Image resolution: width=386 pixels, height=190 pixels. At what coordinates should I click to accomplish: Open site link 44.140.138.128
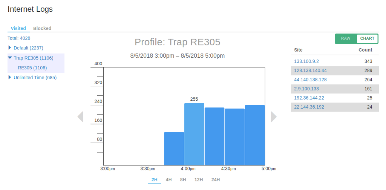click(x=310, y=80)
